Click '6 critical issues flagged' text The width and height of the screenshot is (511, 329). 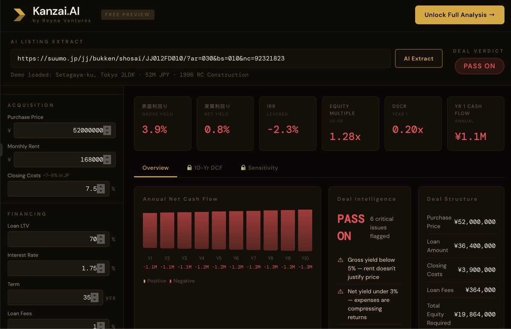coord(382,227)
